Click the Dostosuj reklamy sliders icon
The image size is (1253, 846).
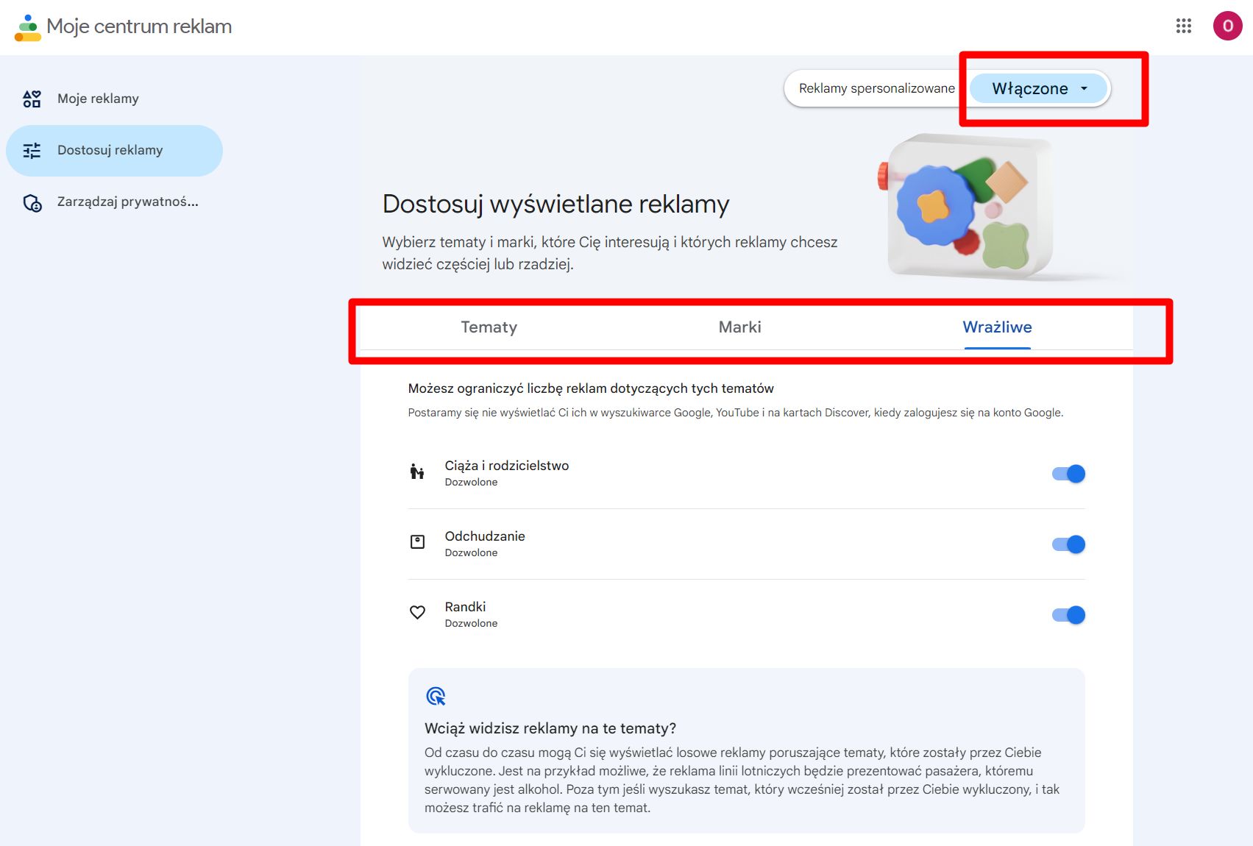click(32, 151)
